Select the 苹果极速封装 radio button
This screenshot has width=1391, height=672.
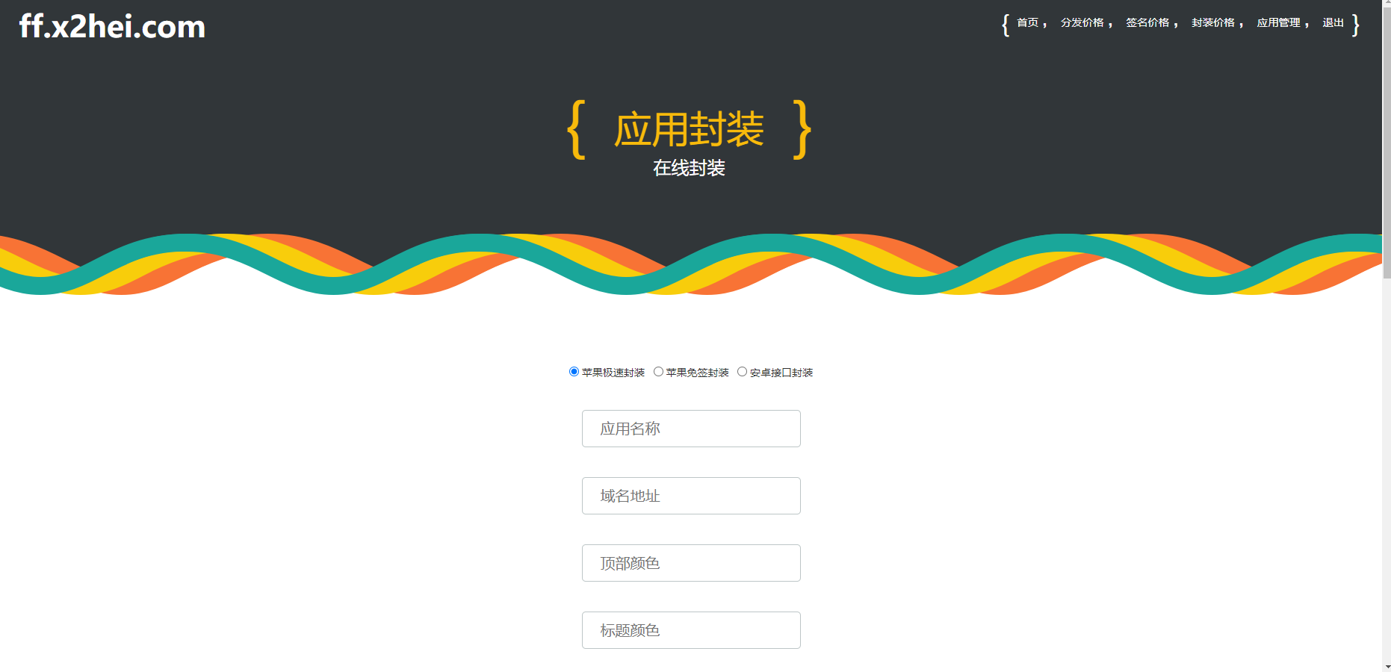click(574, 372)
